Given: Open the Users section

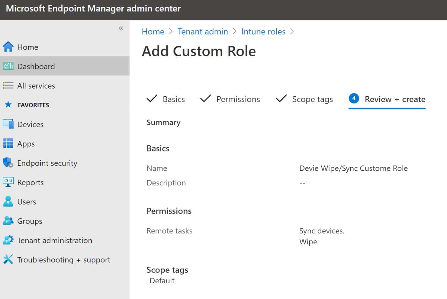Looking at the screenshot, I should (x=27, y=201).
